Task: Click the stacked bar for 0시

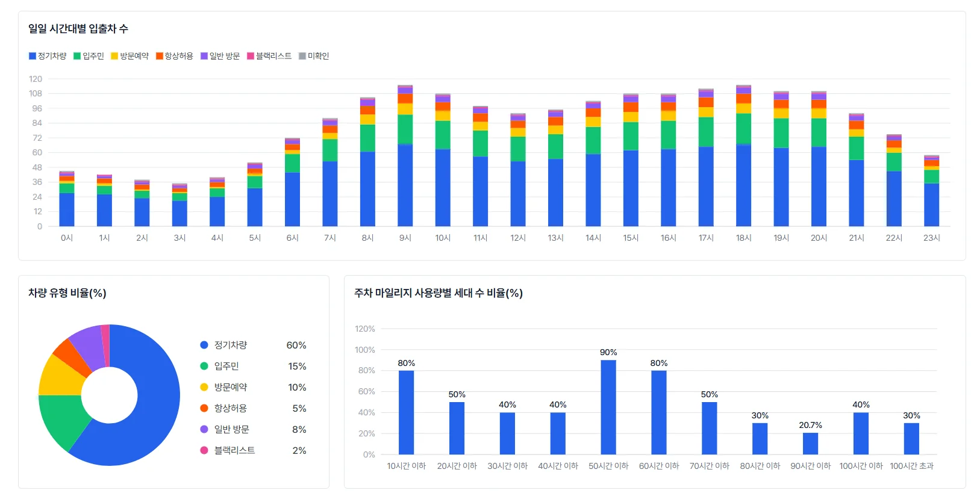Action: [x=67, y=199]
